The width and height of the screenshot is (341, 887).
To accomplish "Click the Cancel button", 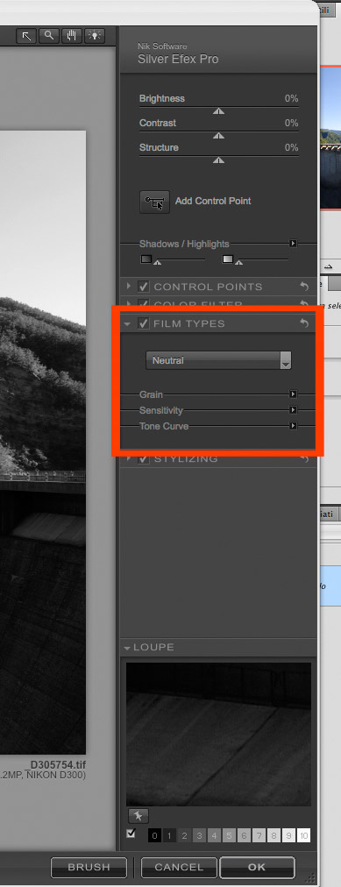I will tap(179, 867).
